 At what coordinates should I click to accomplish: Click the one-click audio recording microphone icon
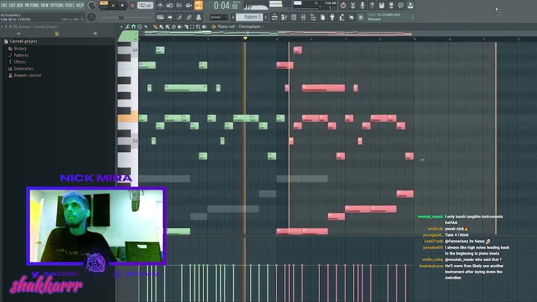[362, 5]
